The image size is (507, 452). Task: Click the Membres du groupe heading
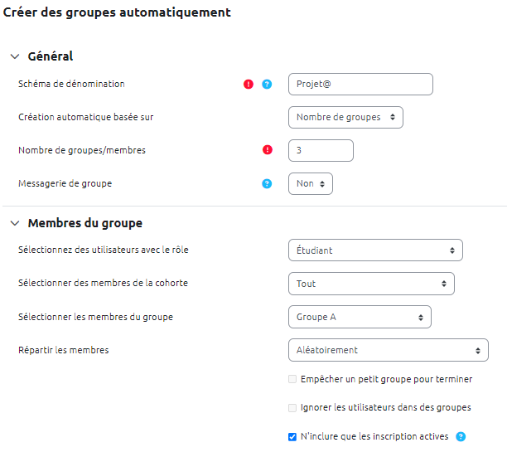pyautogui.click(x=84, y=223)
